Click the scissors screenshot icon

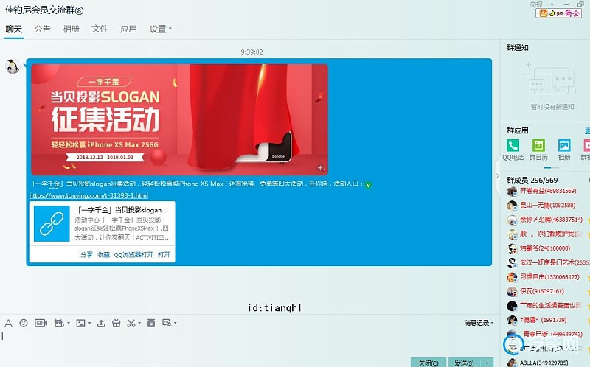[131, 323]
